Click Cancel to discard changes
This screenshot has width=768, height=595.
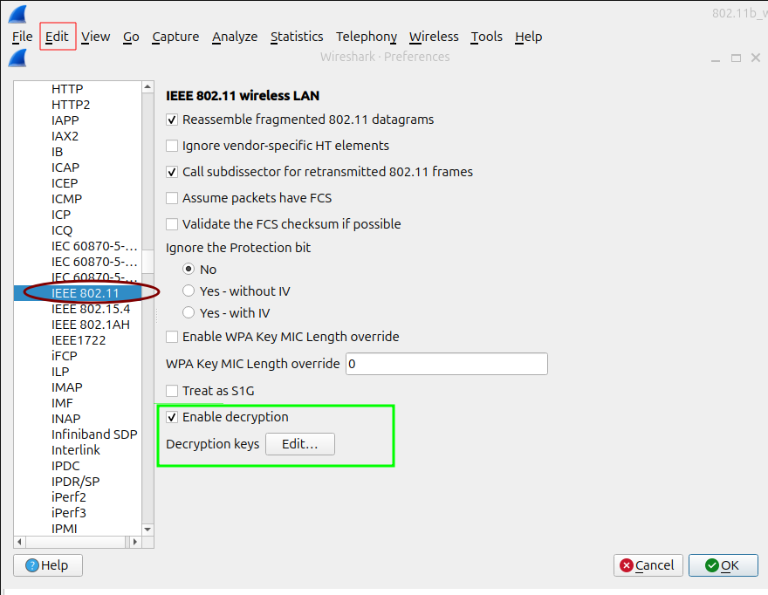[648, 564]
